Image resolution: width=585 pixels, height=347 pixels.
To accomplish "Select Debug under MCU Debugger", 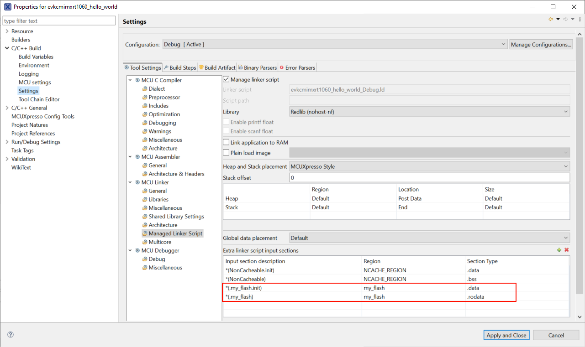I will (157, 259).
